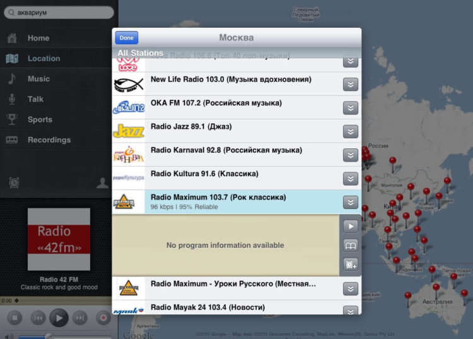473x339 pixels.
Task: Click the previous track button
Action: tap(38, 318)
